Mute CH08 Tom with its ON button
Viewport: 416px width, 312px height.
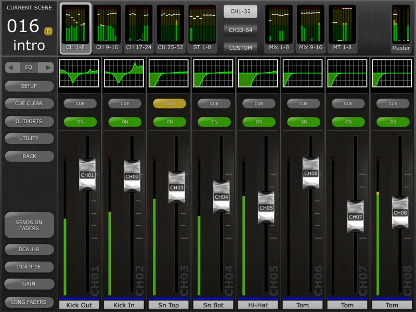coord(393,122)
